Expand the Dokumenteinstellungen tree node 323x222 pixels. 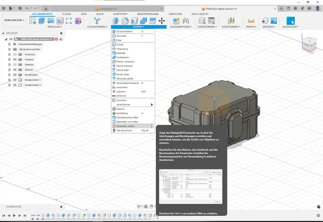10,44
